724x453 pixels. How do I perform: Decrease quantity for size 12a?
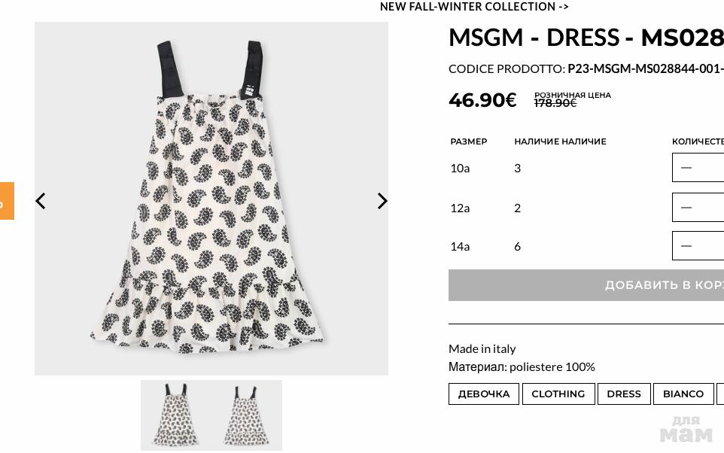click(686, 208)
